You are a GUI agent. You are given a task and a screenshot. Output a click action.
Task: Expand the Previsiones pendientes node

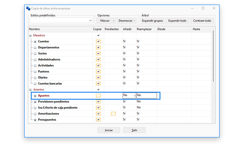[x=35, y=102]
